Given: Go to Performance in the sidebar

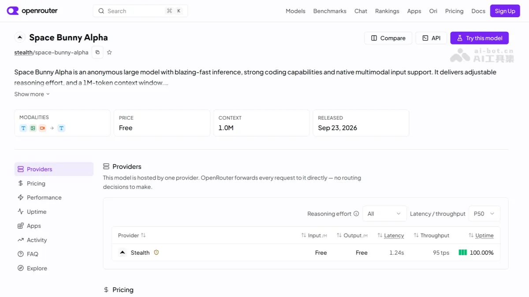Looking at the screenshot, I should (54, 198).
